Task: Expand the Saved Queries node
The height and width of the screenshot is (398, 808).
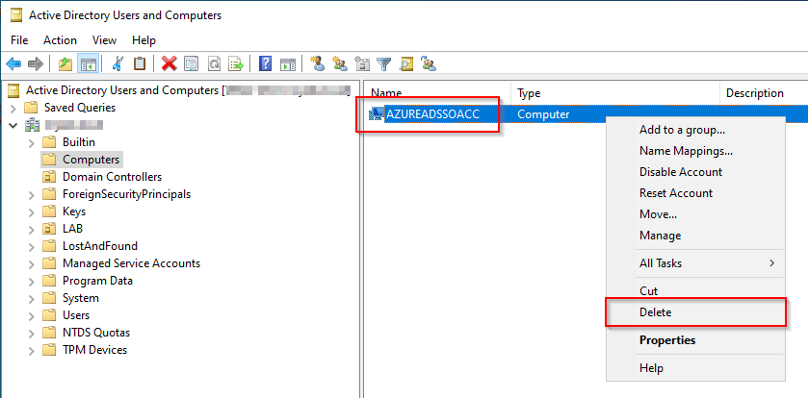Action: [x=13, y=108]
